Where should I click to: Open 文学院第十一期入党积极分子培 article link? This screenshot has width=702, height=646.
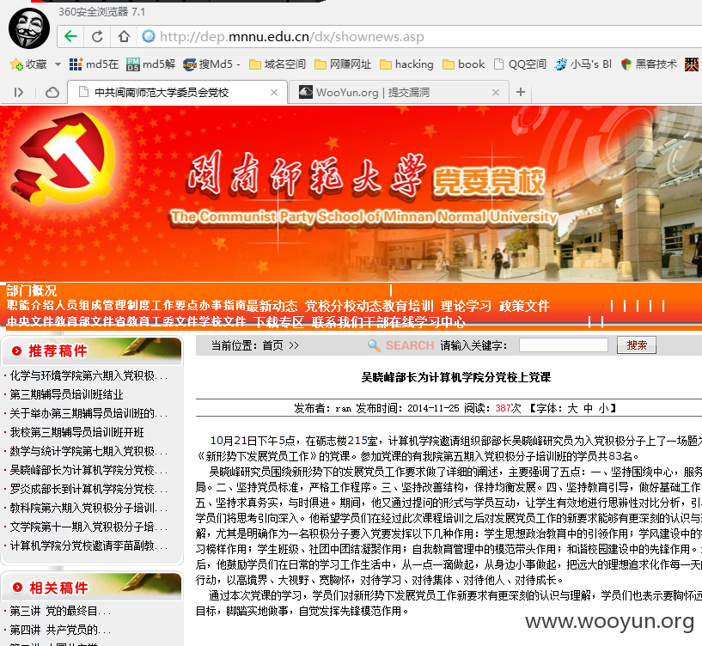click(x=89, y=527)
